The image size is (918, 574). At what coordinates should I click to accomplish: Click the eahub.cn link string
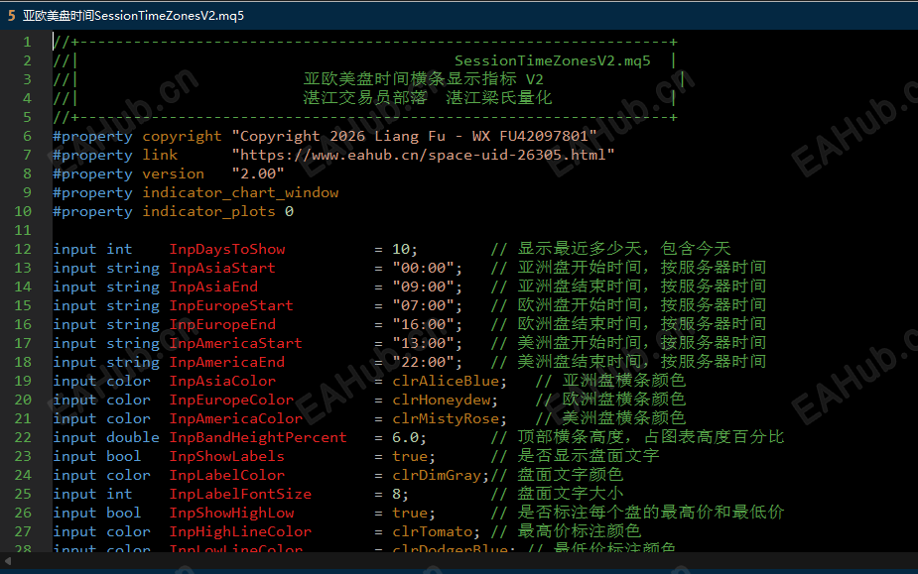click(424, 155)
